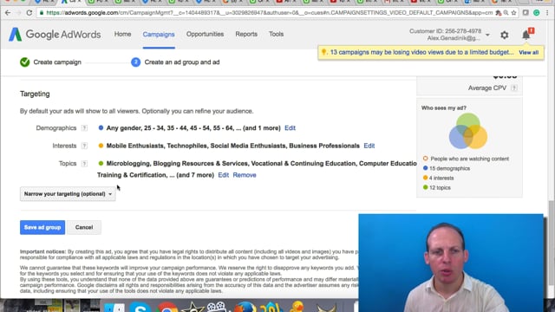Click Save ad group button
This screenshot has width=555, height=312.
(x=42, y=227)
